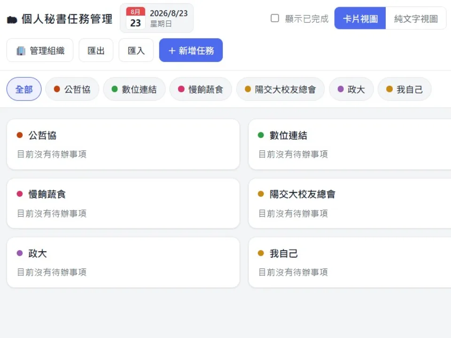
Task: Click the 匯出 export button
Action: 96,50
